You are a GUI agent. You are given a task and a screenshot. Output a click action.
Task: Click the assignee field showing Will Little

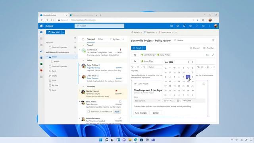coord(193,100)
